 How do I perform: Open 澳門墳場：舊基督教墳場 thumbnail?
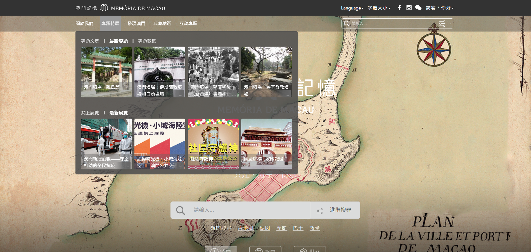(x=267, y=72)
